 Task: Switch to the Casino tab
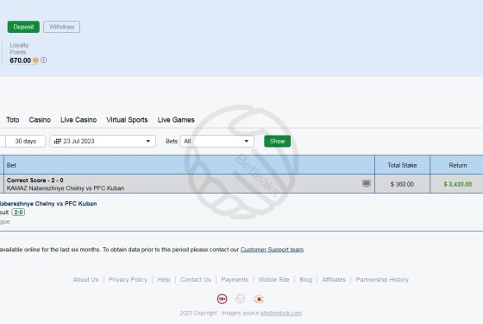[40, 120]
